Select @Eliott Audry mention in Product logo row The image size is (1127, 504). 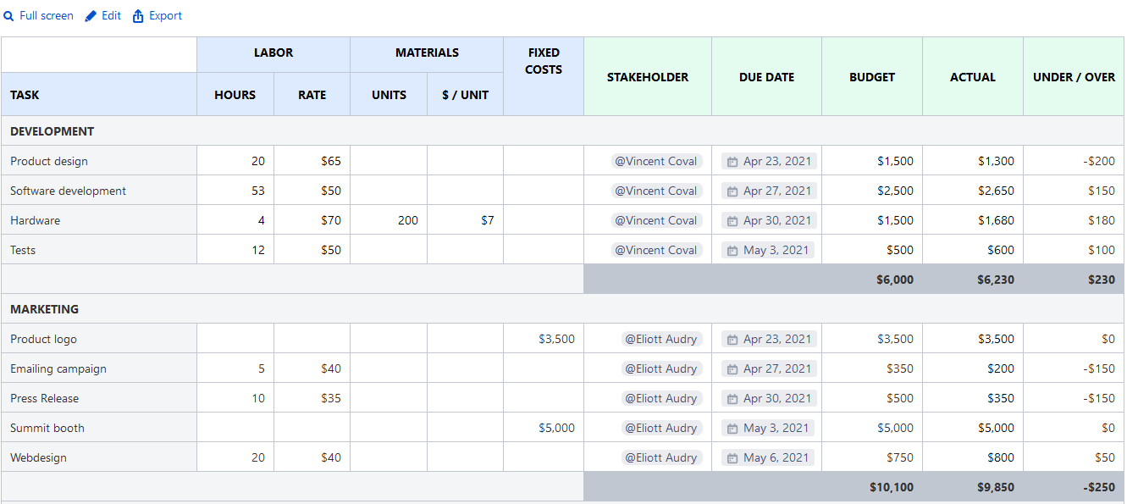coord(661,339)
